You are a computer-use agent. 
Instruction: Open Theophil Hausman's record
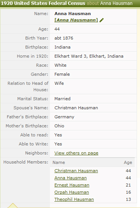(74, 199)
